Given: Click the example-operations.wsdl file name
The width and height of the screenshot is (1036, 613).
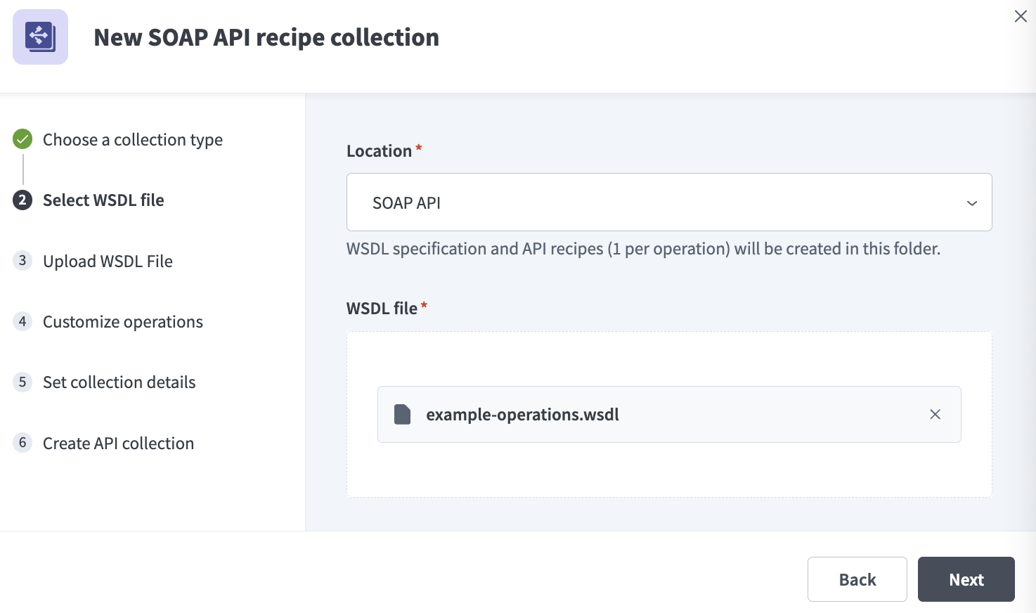Looking at the screenshot, I should (x=522, y=414).
